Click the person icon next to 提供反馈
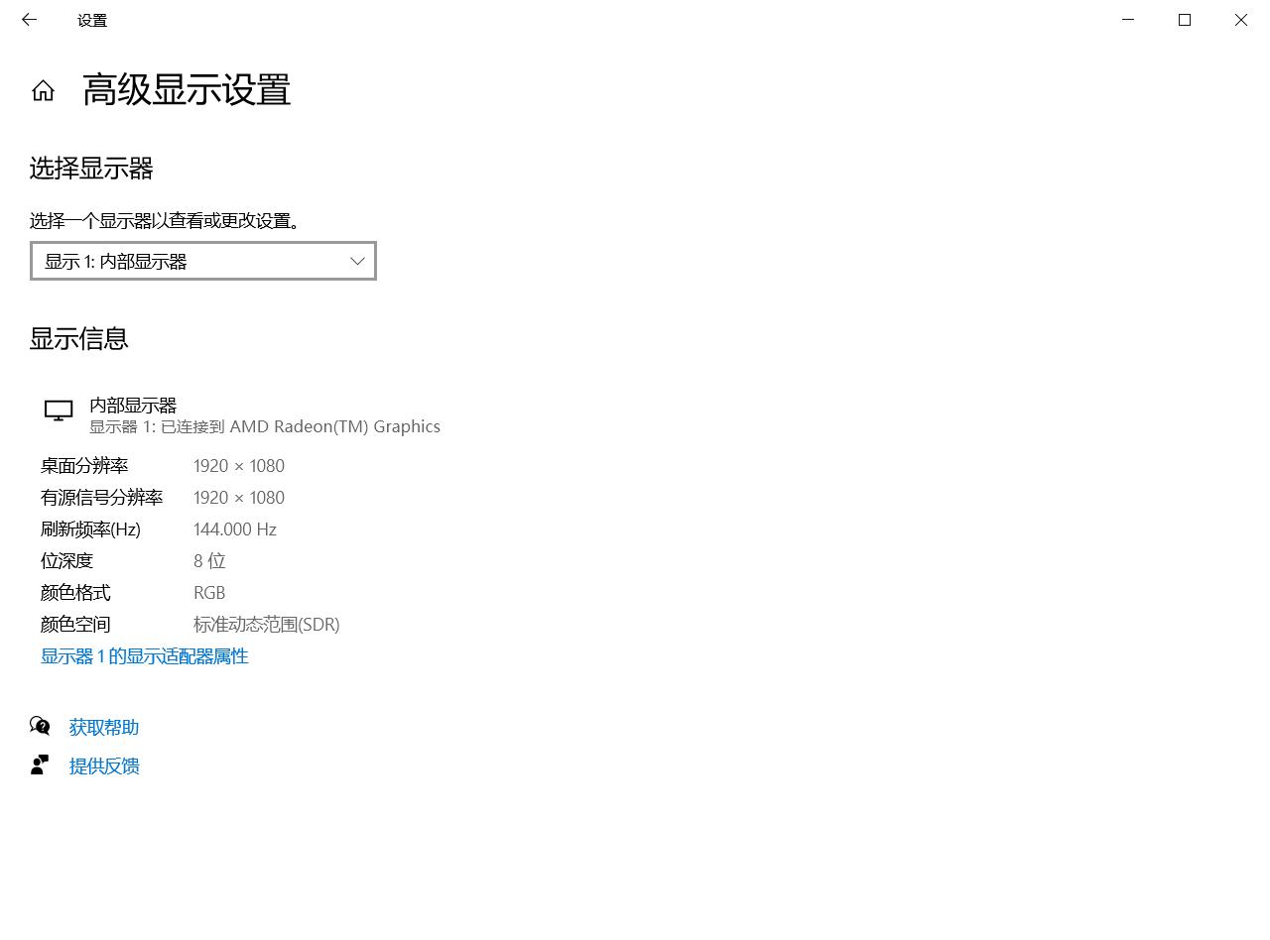The height and width of the screenshot is (940, 1270). 40,764
